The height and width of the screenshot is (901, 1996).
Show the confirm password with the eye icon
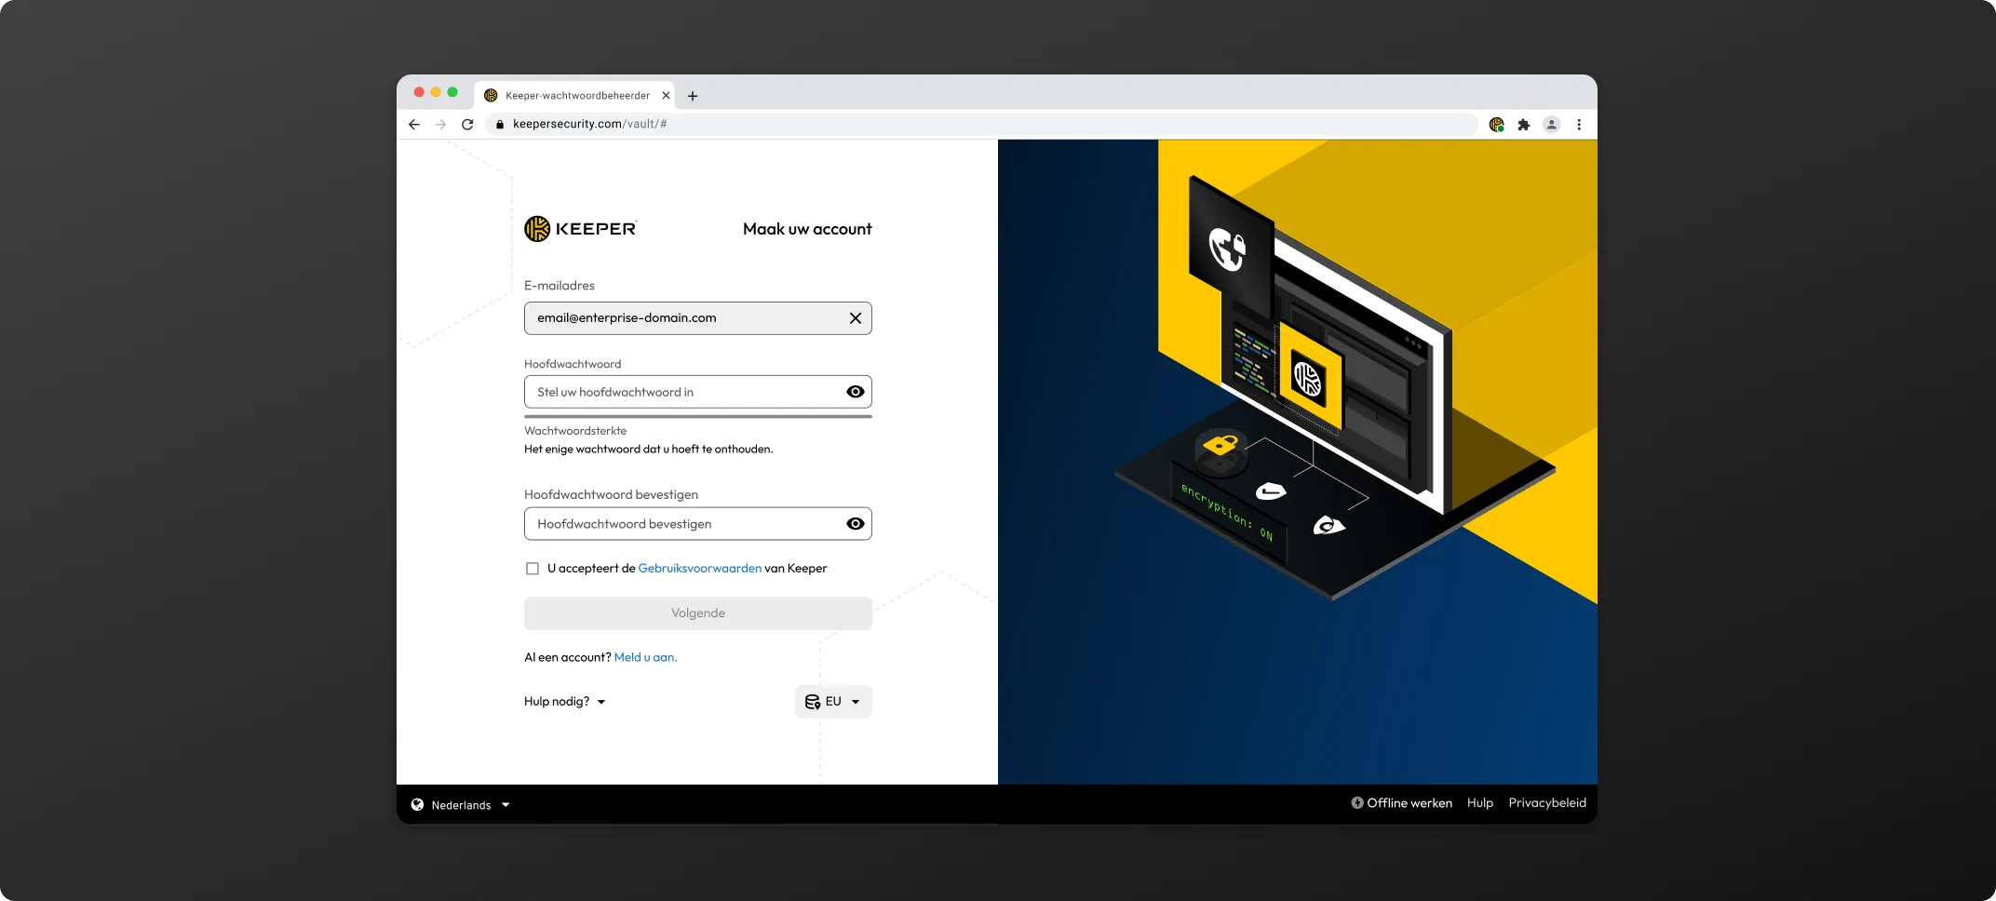tap(855, 524)
